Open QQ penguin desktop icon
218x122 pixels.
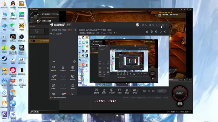coord(13,5)
